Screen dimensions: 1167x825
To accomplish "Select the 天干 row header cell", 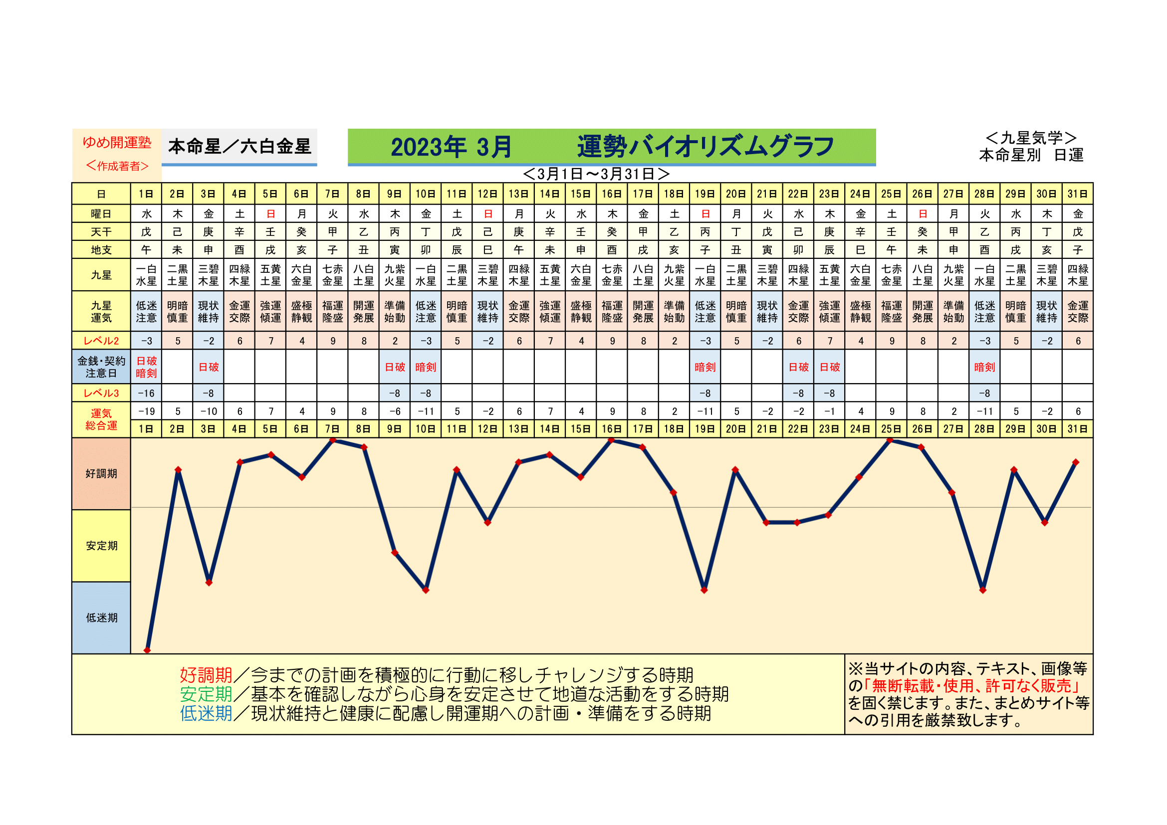I will click(x=101, y=232).
